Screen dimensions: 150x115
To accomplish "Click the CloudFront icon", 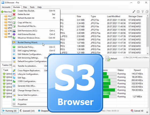I will [14, 99].
